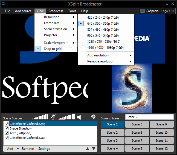Click Remove to delete selected source

pos(28,149)
